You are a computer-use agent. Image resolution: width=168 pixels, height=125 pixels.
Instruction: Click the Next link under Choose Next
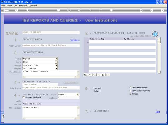click(158, 112)
